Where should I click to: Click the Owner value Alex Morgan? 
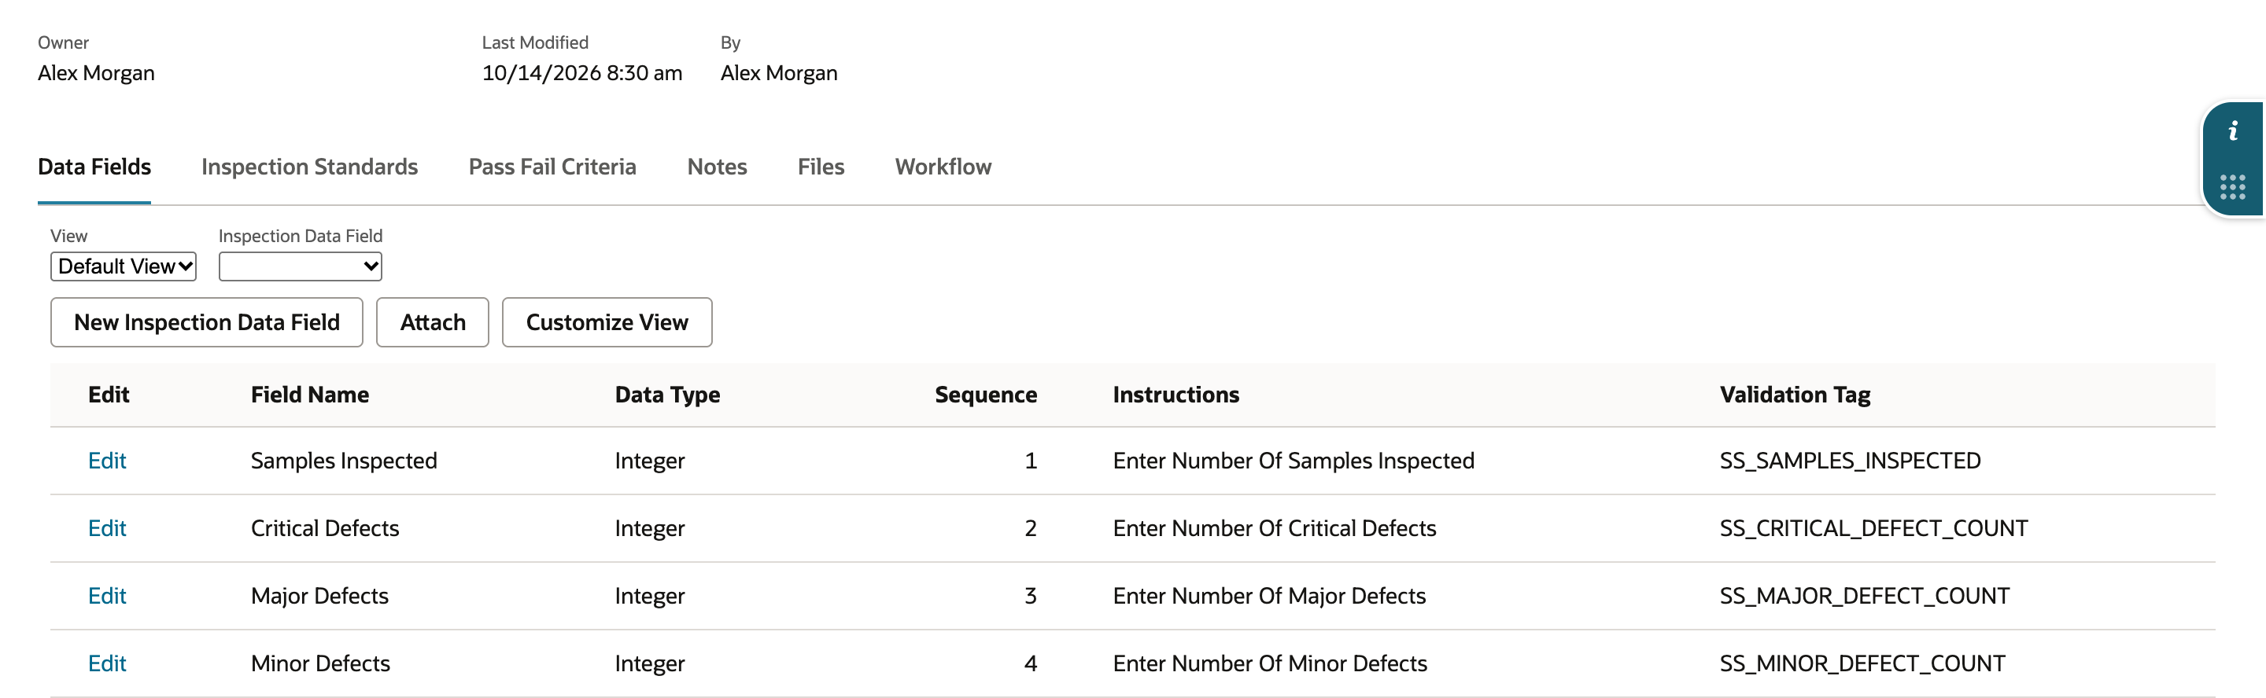click(96, 73)
